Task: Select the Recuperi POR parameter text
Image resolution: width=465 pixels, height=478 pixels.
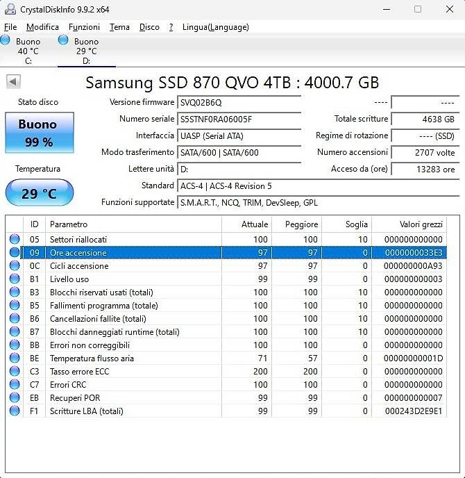Action: [75, 398]
